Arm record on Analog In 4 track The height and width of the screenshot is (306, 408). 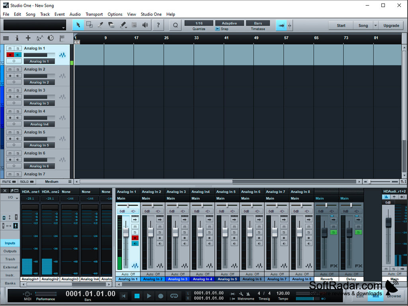click(10, 118)
